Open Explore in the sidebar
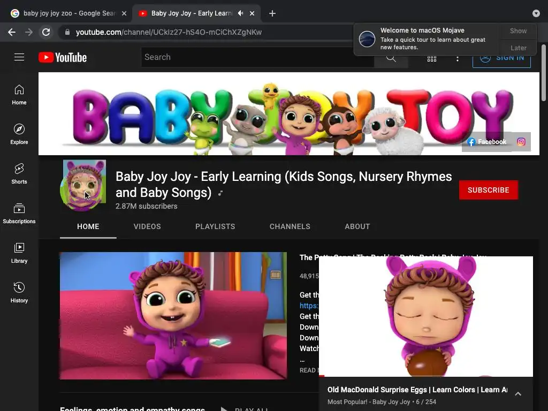This screenshot has height=411, width=548. click(19, 134)
